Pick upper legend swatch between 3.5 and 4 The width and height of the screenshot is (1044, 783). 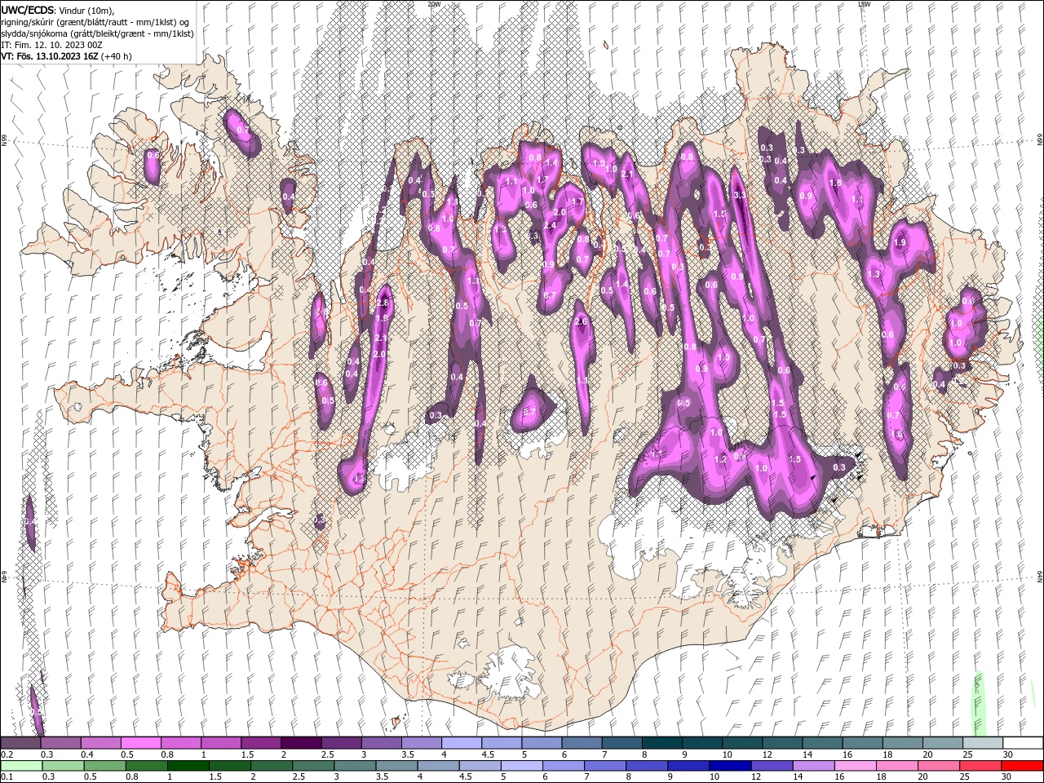coord(421,743)
